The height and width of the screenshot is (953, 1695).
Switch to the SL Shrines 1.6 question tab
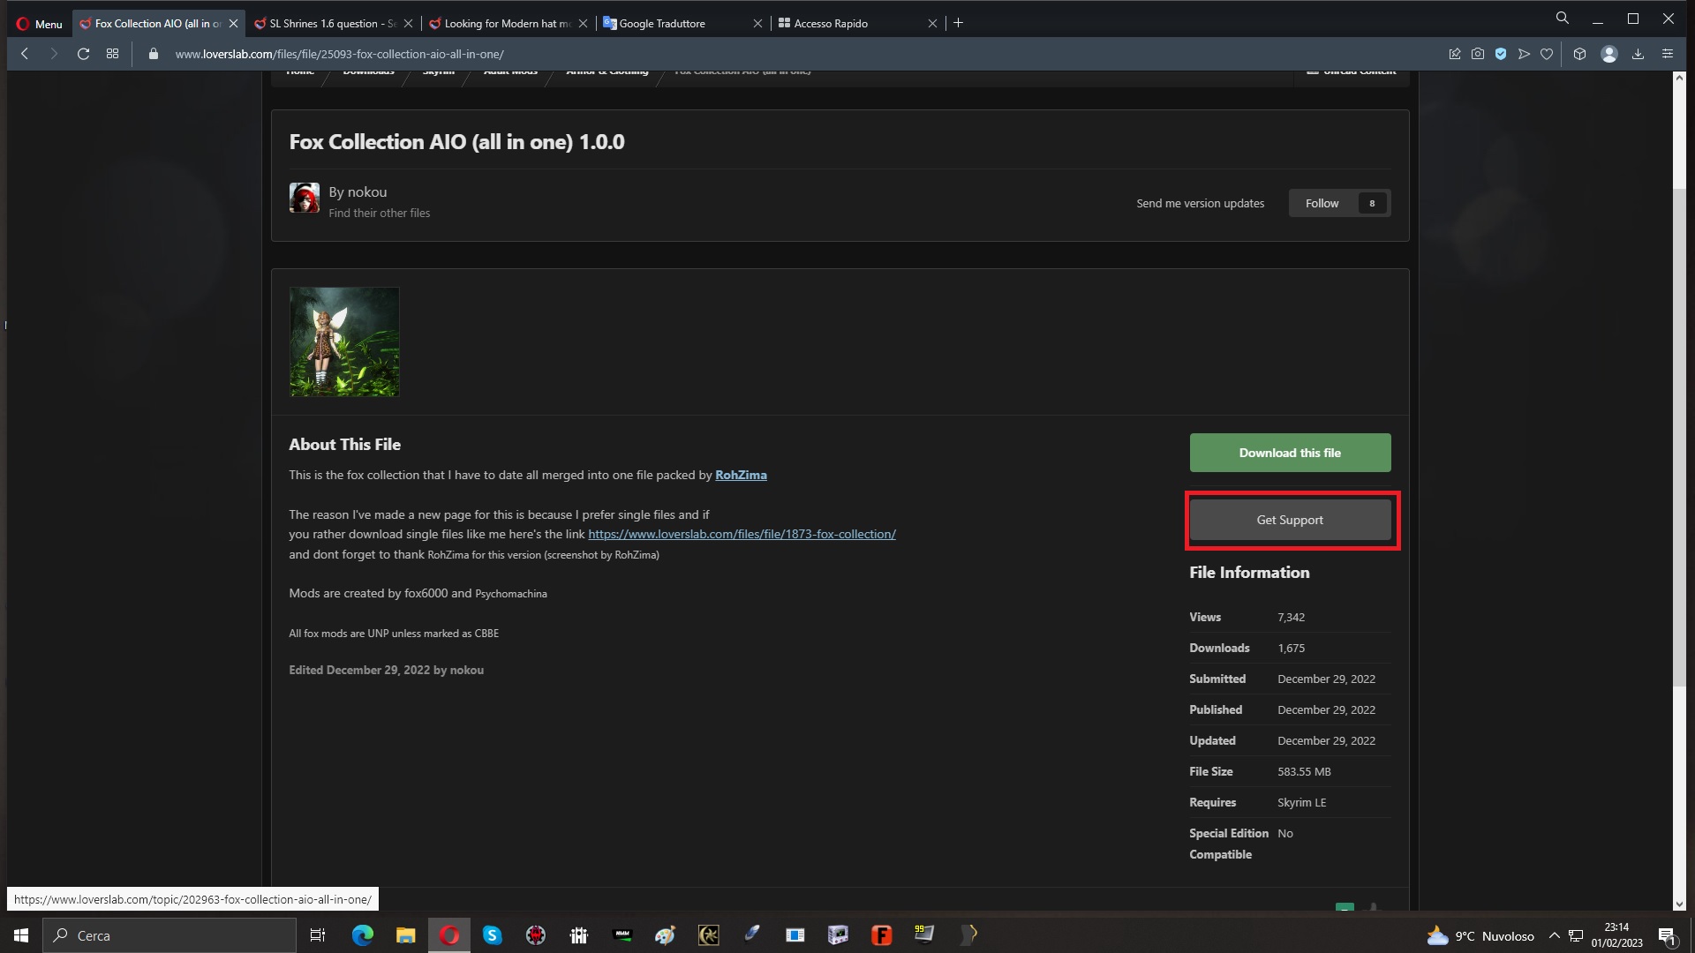click(332, 24)
